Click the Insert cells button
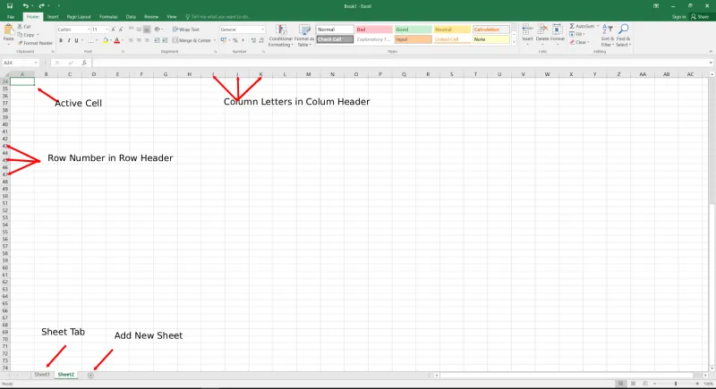 tap(527, 35)
